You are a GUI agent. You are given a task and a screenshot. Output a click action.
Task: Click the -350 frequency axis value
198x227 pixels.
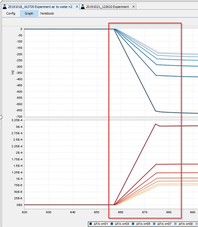19,73
